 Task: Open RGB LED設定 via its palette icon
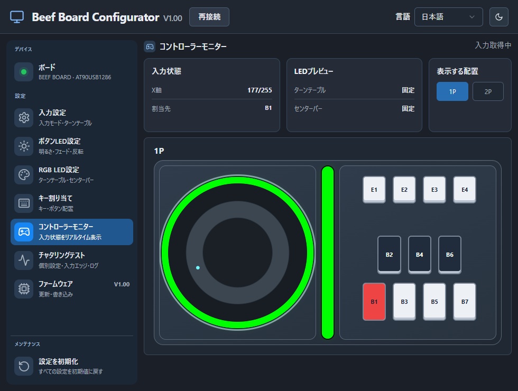24,175
